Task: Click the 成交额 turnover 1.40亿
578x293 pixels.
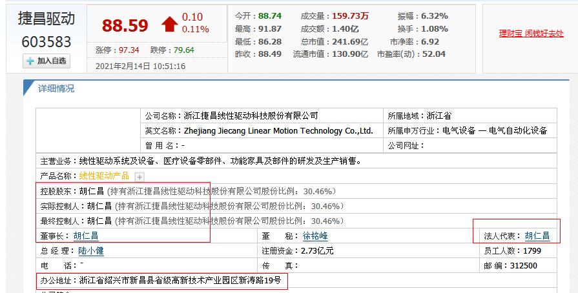Action: (x=346, y=29)
